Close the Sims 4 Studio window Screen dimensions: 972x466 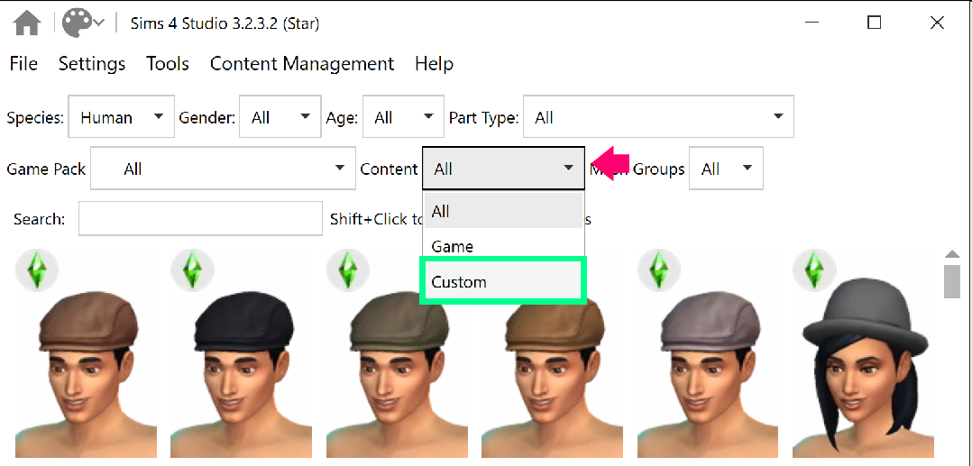tap(937, 23)
